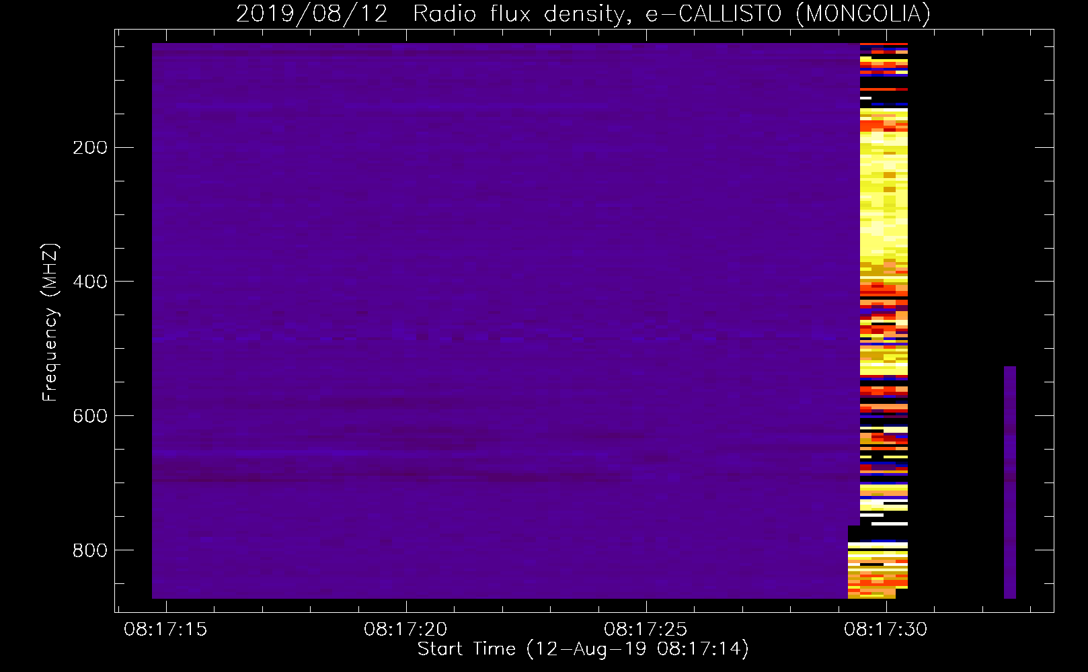1088x672 pixels.
Task: Click the "600" frequency tick label
Action: point(90,416)
